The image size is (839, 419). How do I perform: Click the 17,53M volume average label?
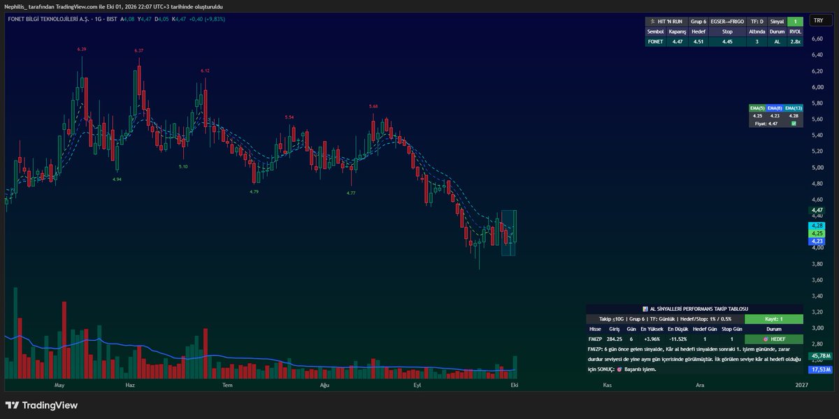tap(819, 369)
